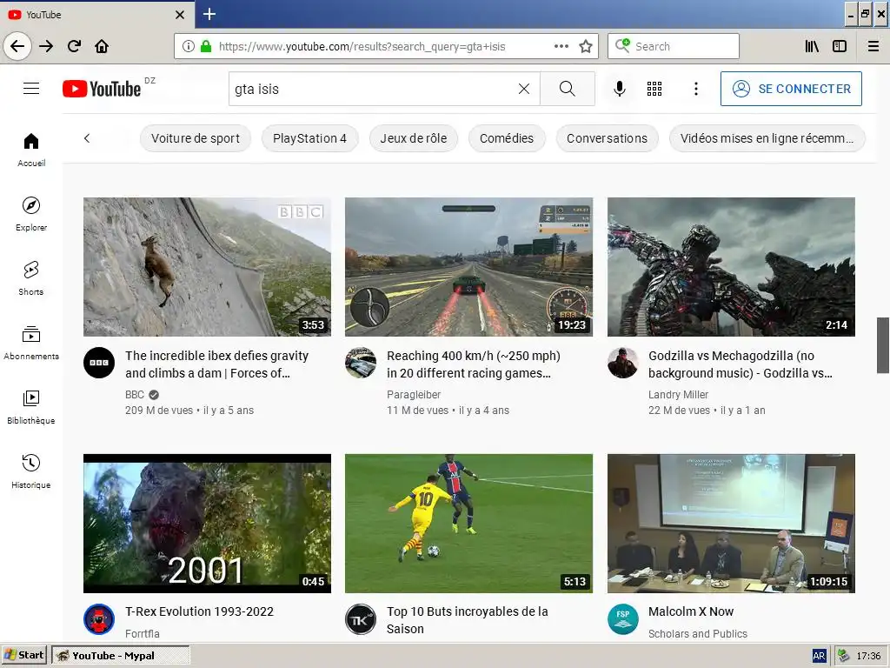The width and height of the screenshot is (890, 668).
Task: Open the Malcolm X Now panel thumbnail
Action: click(731, 523)
